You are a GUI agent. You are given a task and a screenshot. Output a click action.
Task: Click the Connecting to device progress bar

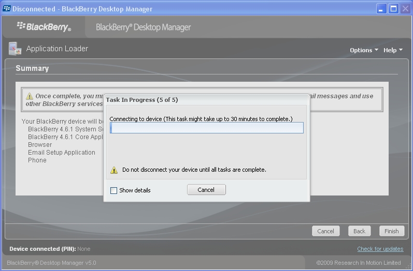click(x=206, y=128)
